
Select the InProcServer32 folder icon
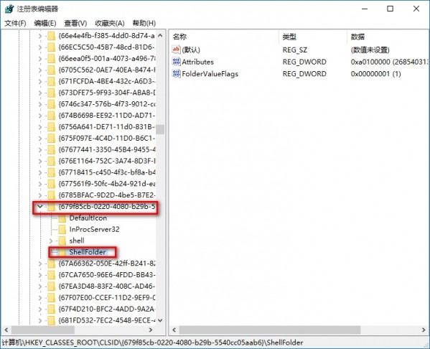62,229
